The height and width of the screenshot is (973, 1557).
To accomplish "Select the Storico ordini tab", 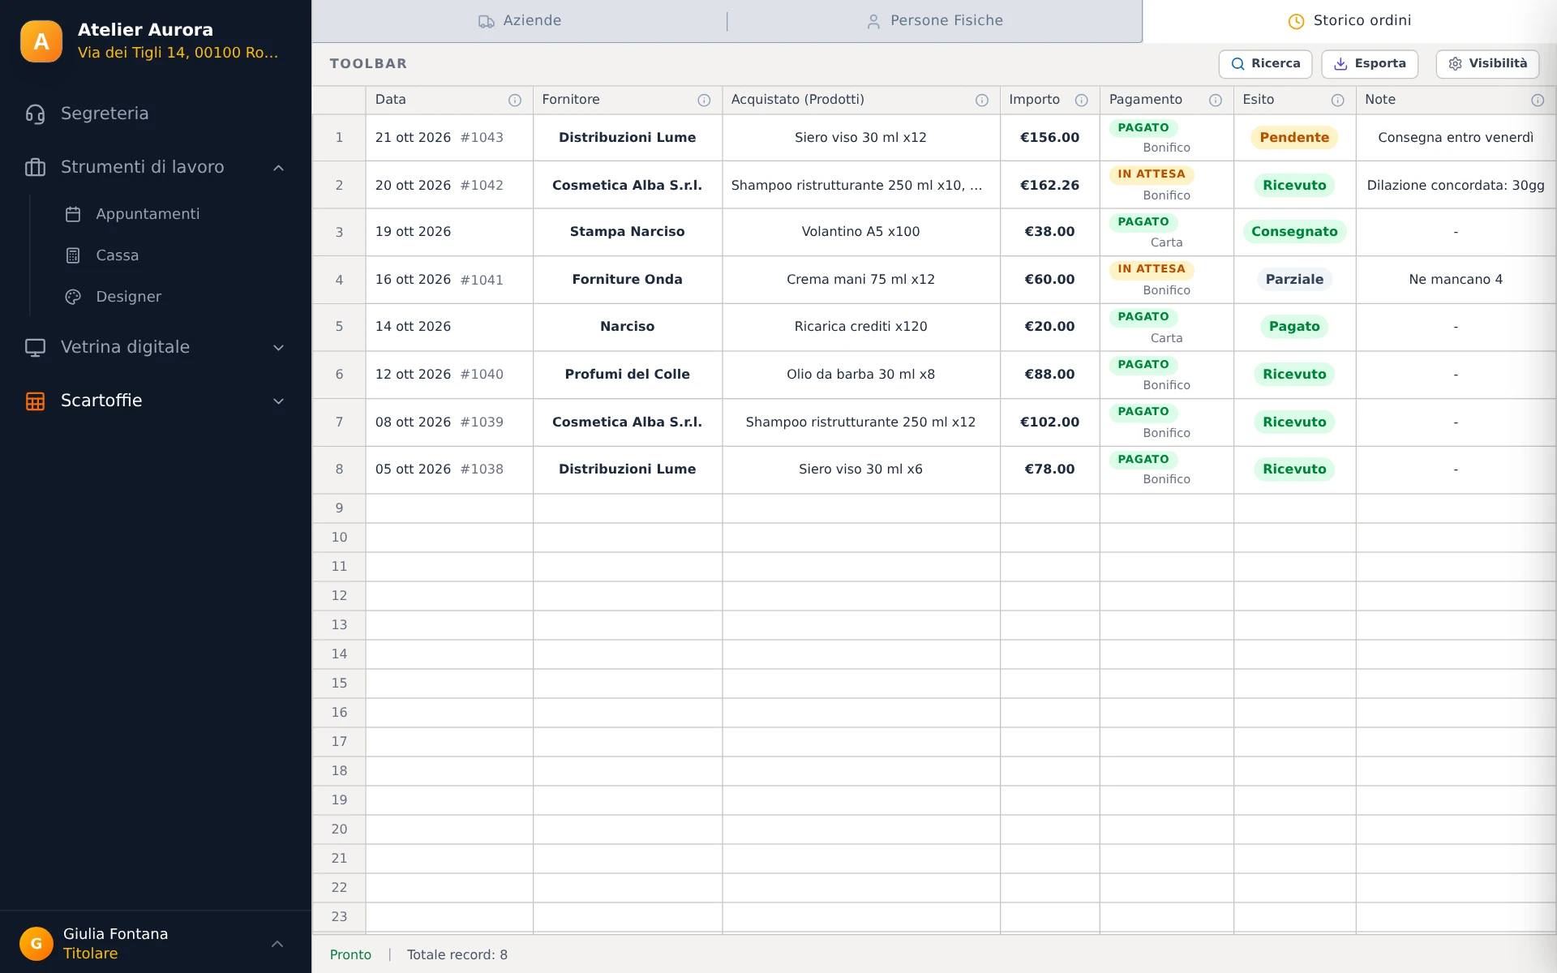I will pos(1349,21).
